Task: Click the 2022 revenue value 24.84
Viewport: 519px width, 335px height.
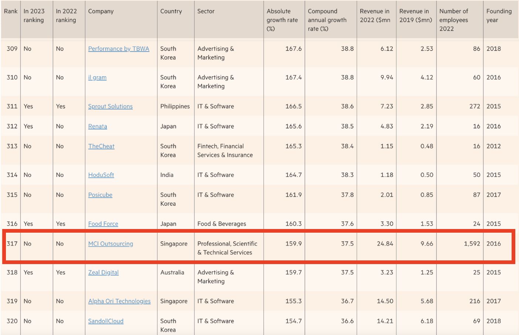Action: pyautogui.click(x=385, y=244)
